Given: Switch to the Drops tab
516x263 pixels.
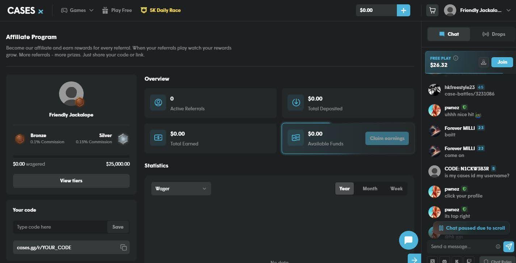Looking at the screenshot, I should point(494,34).
